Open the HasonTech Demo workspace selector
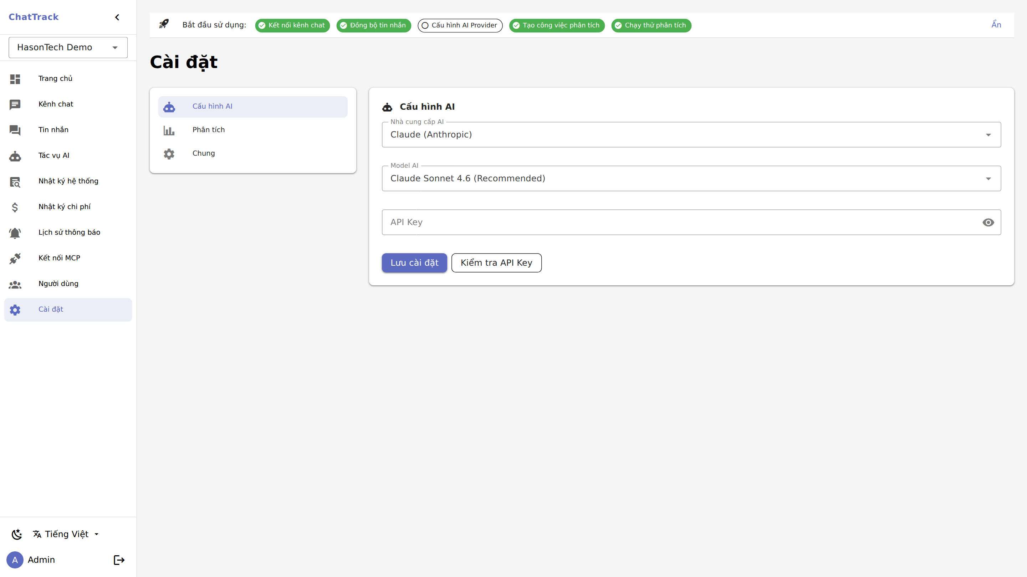 (68, 47)
